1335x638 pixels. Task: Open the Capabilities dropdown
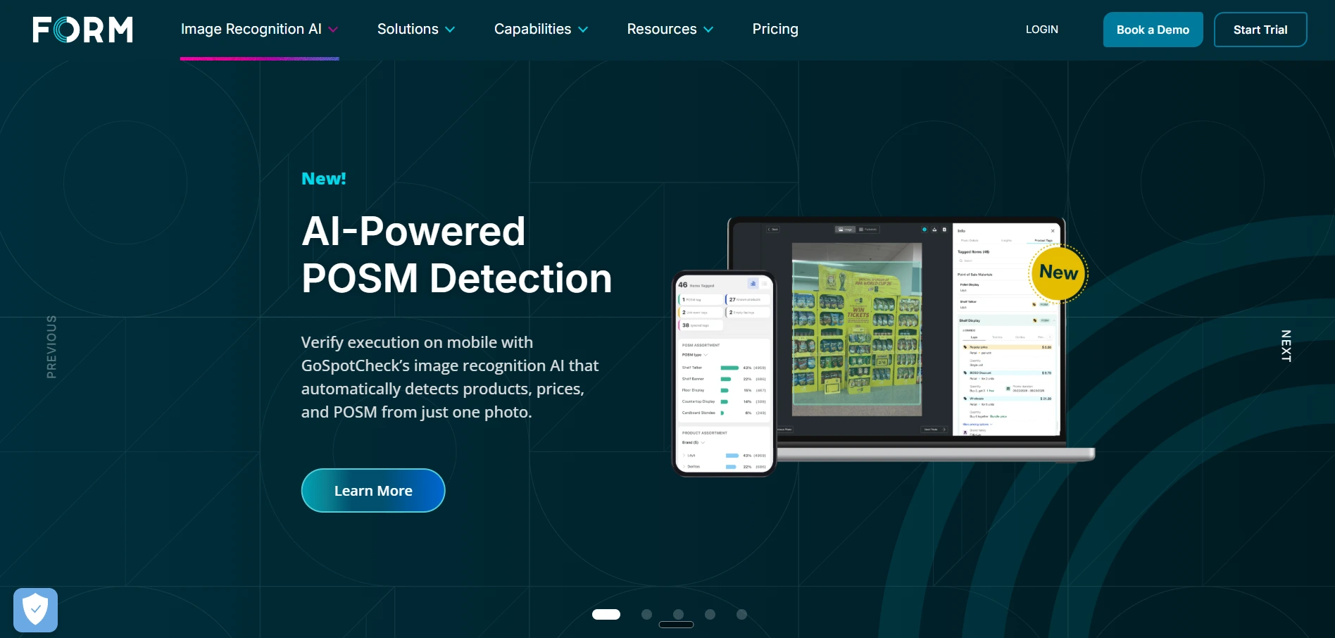[x=541, y=29]
